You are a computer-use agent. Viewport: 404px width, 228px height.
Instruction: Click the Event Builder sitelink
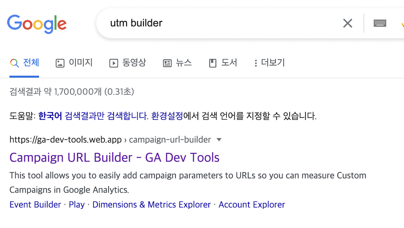click(x=35, y=204)
